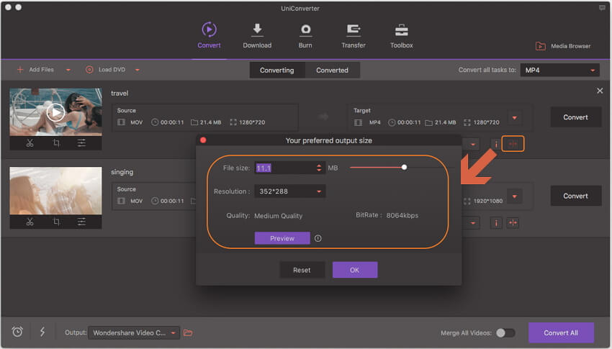Open effects settings for travel video
The height and width of the screenshot is (349, 612).
click(x=81, y=143)
